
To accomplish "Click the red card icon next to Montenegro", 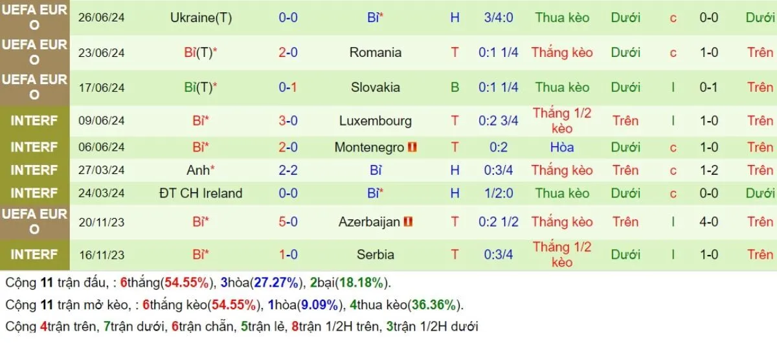I will pyautogui.click(x=412, y=148).
